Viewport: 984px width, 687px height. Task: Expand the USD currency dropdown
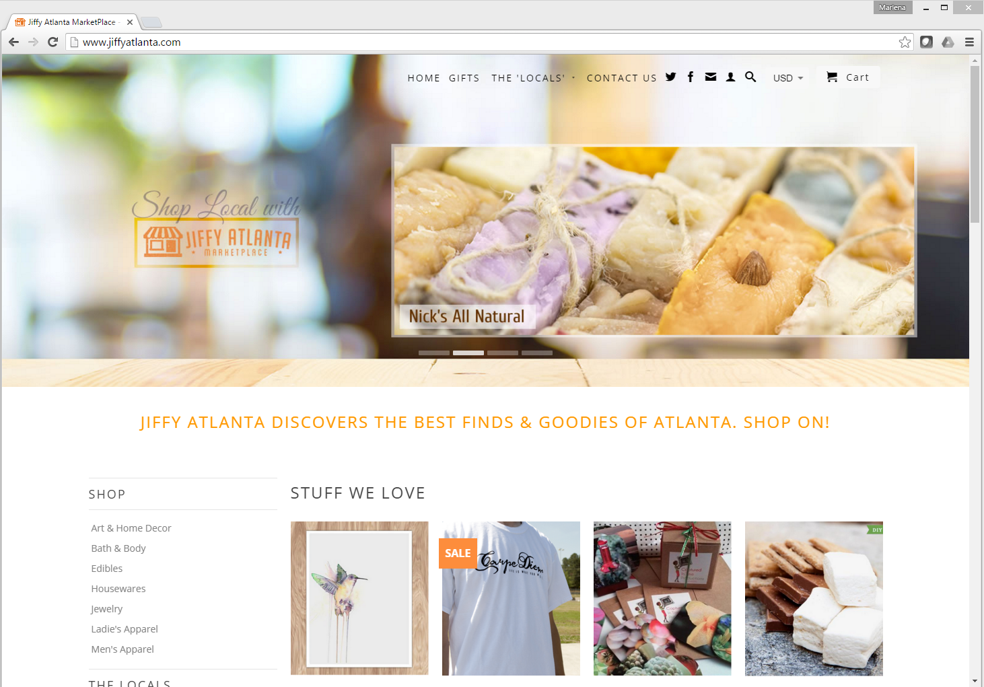coord(788,78)
